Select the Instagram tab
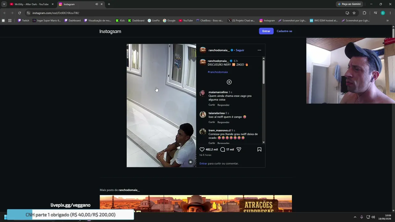The image size is (395, 222). coord(81,4)
